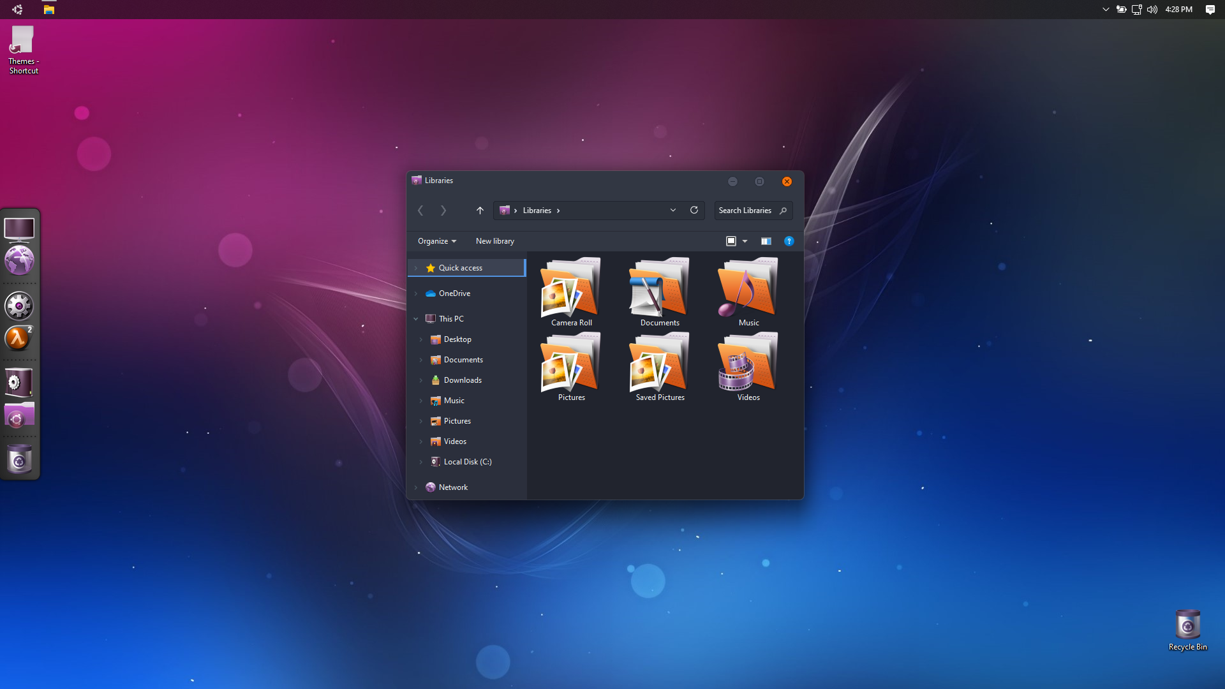Click the refresh button in address bar

click(x=694, y=210)
